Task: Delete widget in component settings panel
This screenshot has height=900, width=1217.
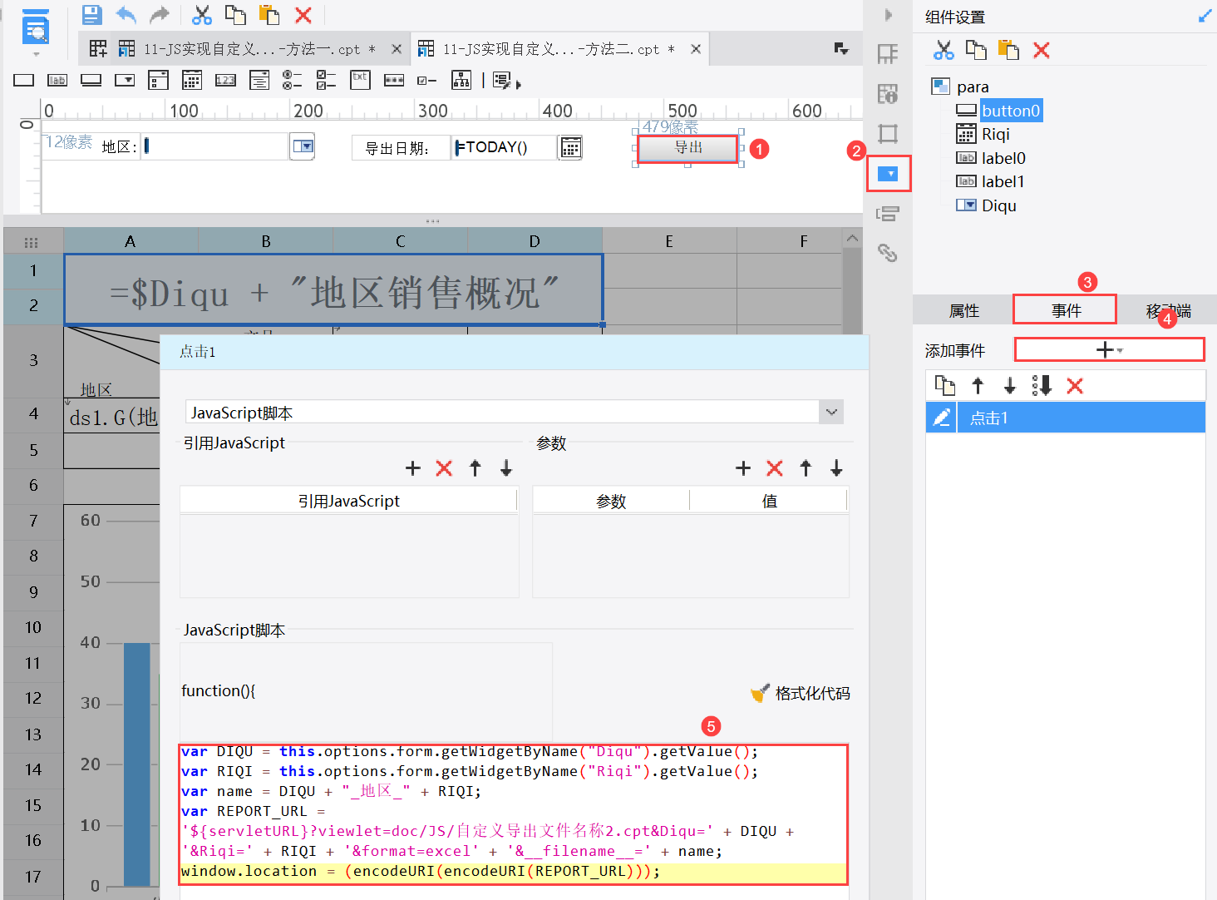Action: (1042, 50)
